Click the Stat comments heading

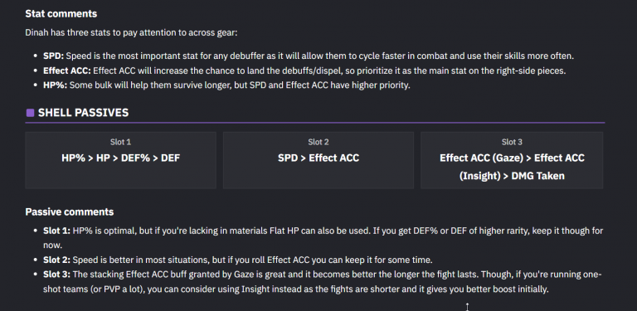61,14
